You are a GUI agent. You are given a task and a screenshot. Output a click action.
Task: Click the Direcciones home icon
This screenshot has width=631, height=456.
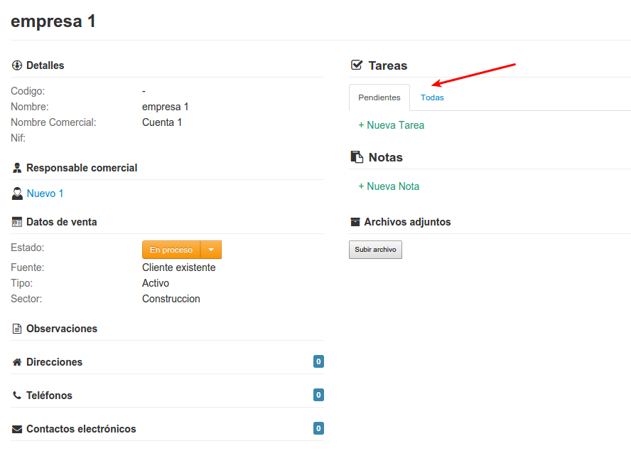coord(17,362)
